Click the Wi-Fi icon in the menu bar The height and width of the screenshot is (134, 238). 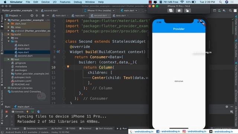pyautogui.click(x=182, y=2)
